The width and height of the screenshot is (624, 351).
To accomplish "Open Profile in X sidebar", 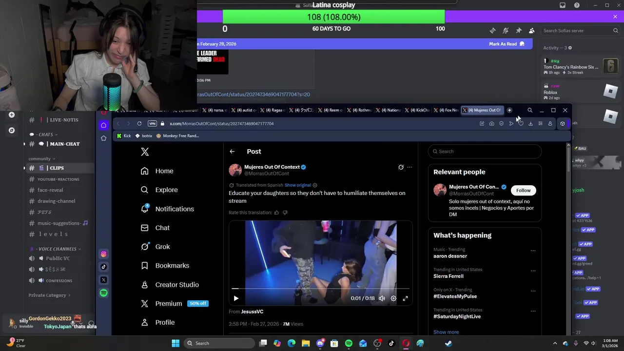I will [x=157, y=322].
